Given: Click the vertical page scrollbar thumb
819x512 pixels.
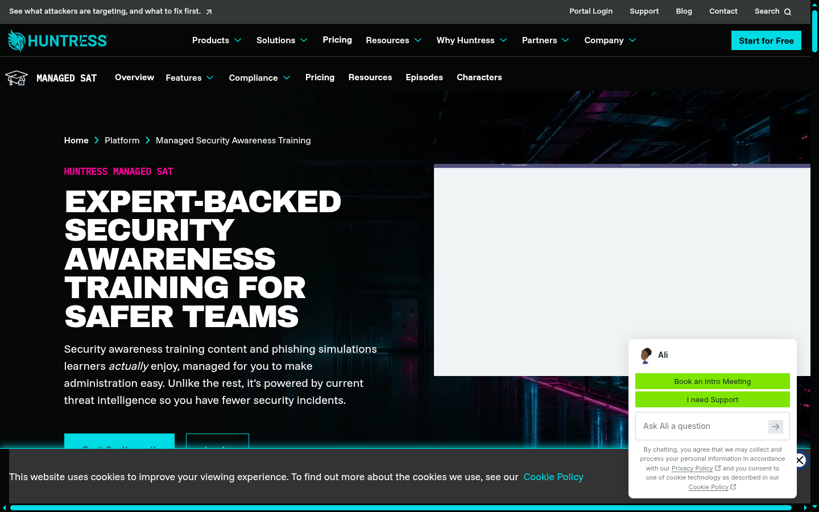Looking at the screenshot, I should pos(814,31).
